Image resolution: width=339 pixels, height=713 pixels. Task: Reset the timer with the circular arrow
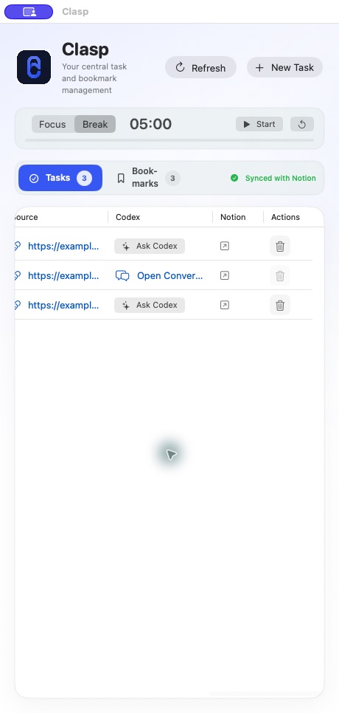point(302,124)
